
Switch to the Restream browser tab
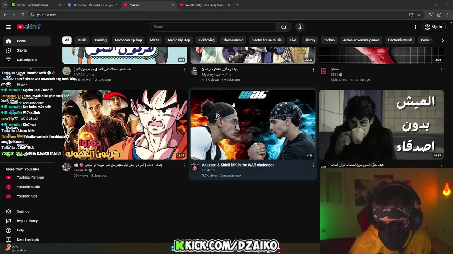pos(93,5)
